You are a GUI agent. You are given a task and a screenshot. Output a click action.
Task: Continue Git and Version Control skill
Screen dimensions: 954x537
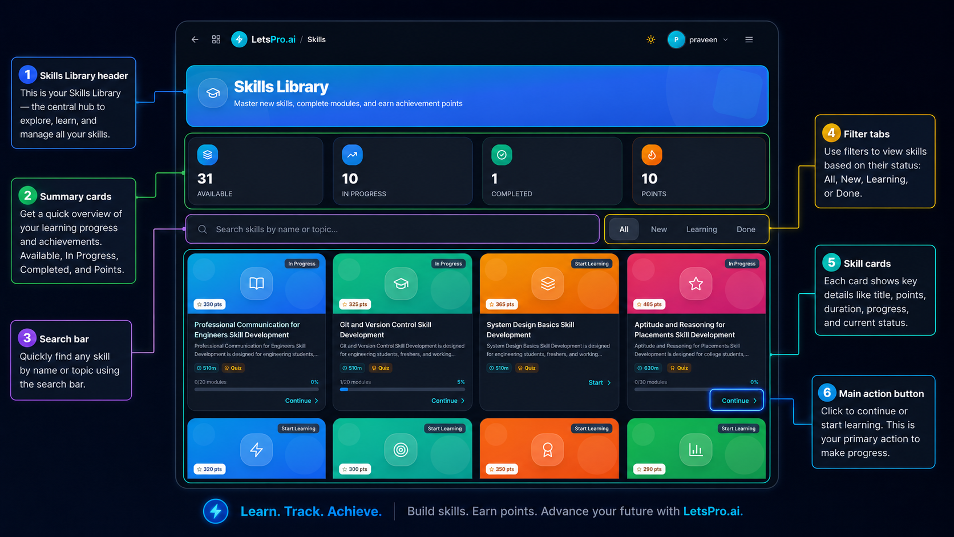coord(448,401)
